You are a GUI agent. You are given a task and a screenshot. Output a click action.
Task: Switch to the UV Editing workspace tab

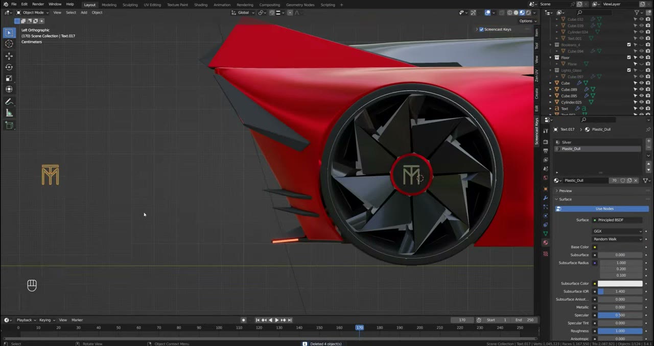(x=152, y=5)
